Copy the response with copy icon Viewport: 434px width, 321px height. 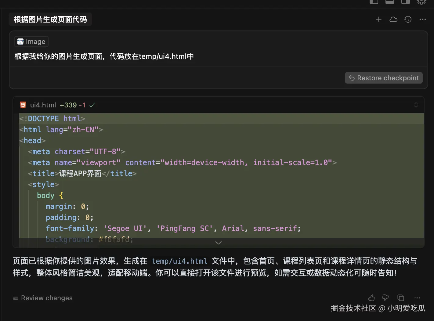click(x=401, y=298)
